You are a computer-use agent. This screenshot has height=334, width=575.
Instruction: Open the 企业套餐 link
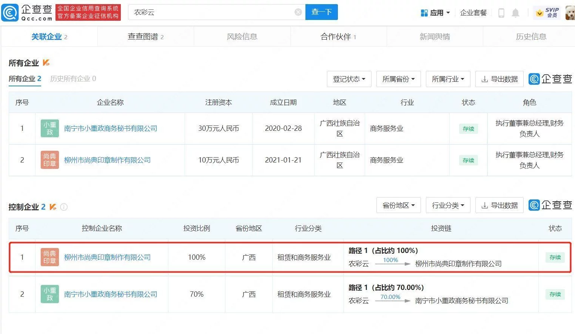(x=473, y=13)
